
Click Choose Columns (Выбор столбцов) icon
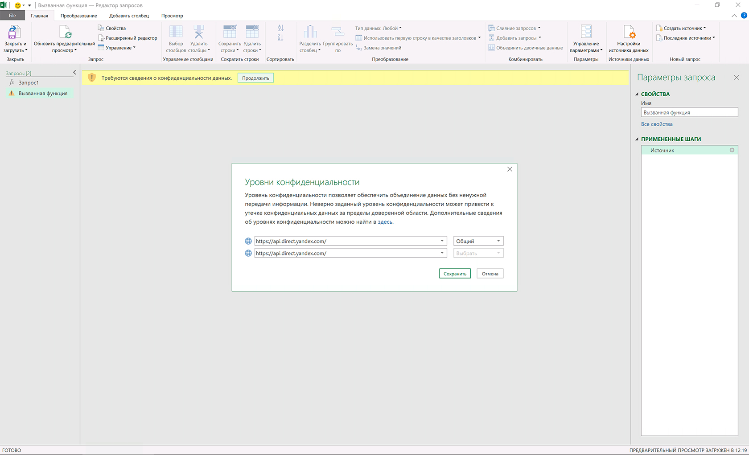176,32
